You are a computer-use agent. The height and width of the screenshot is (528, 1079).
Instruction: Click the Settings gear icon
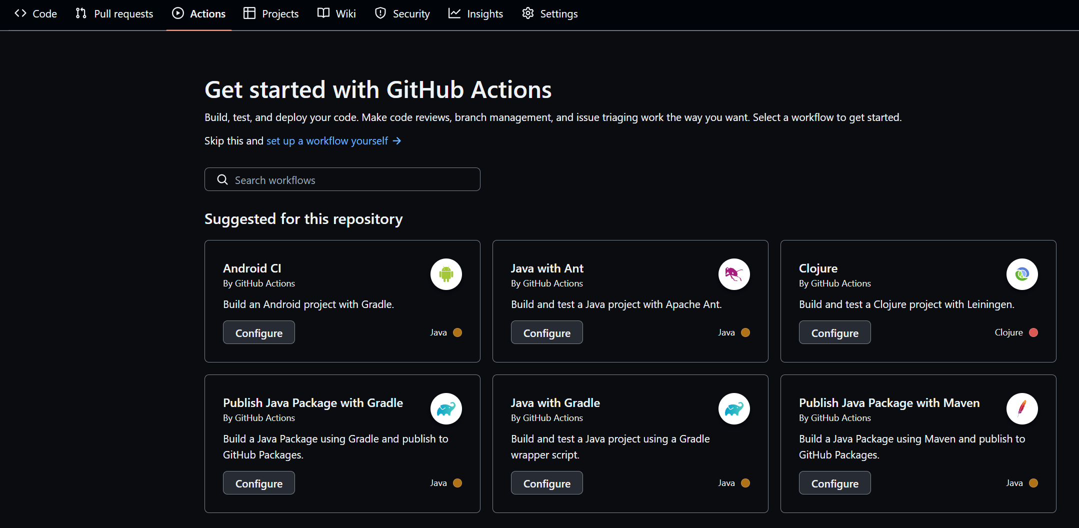(x=528, y=13)
